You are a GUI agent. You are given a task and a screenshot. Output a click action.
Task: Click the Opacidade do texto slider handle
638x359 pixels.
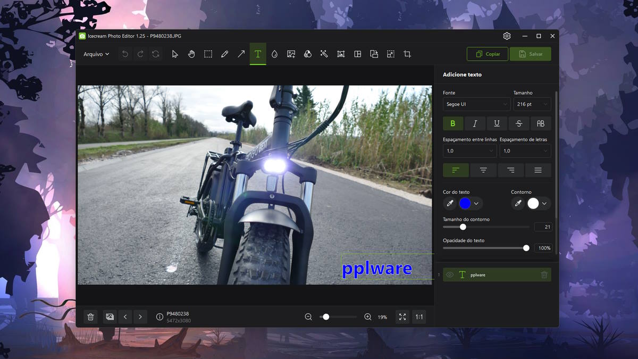[526, 248]
